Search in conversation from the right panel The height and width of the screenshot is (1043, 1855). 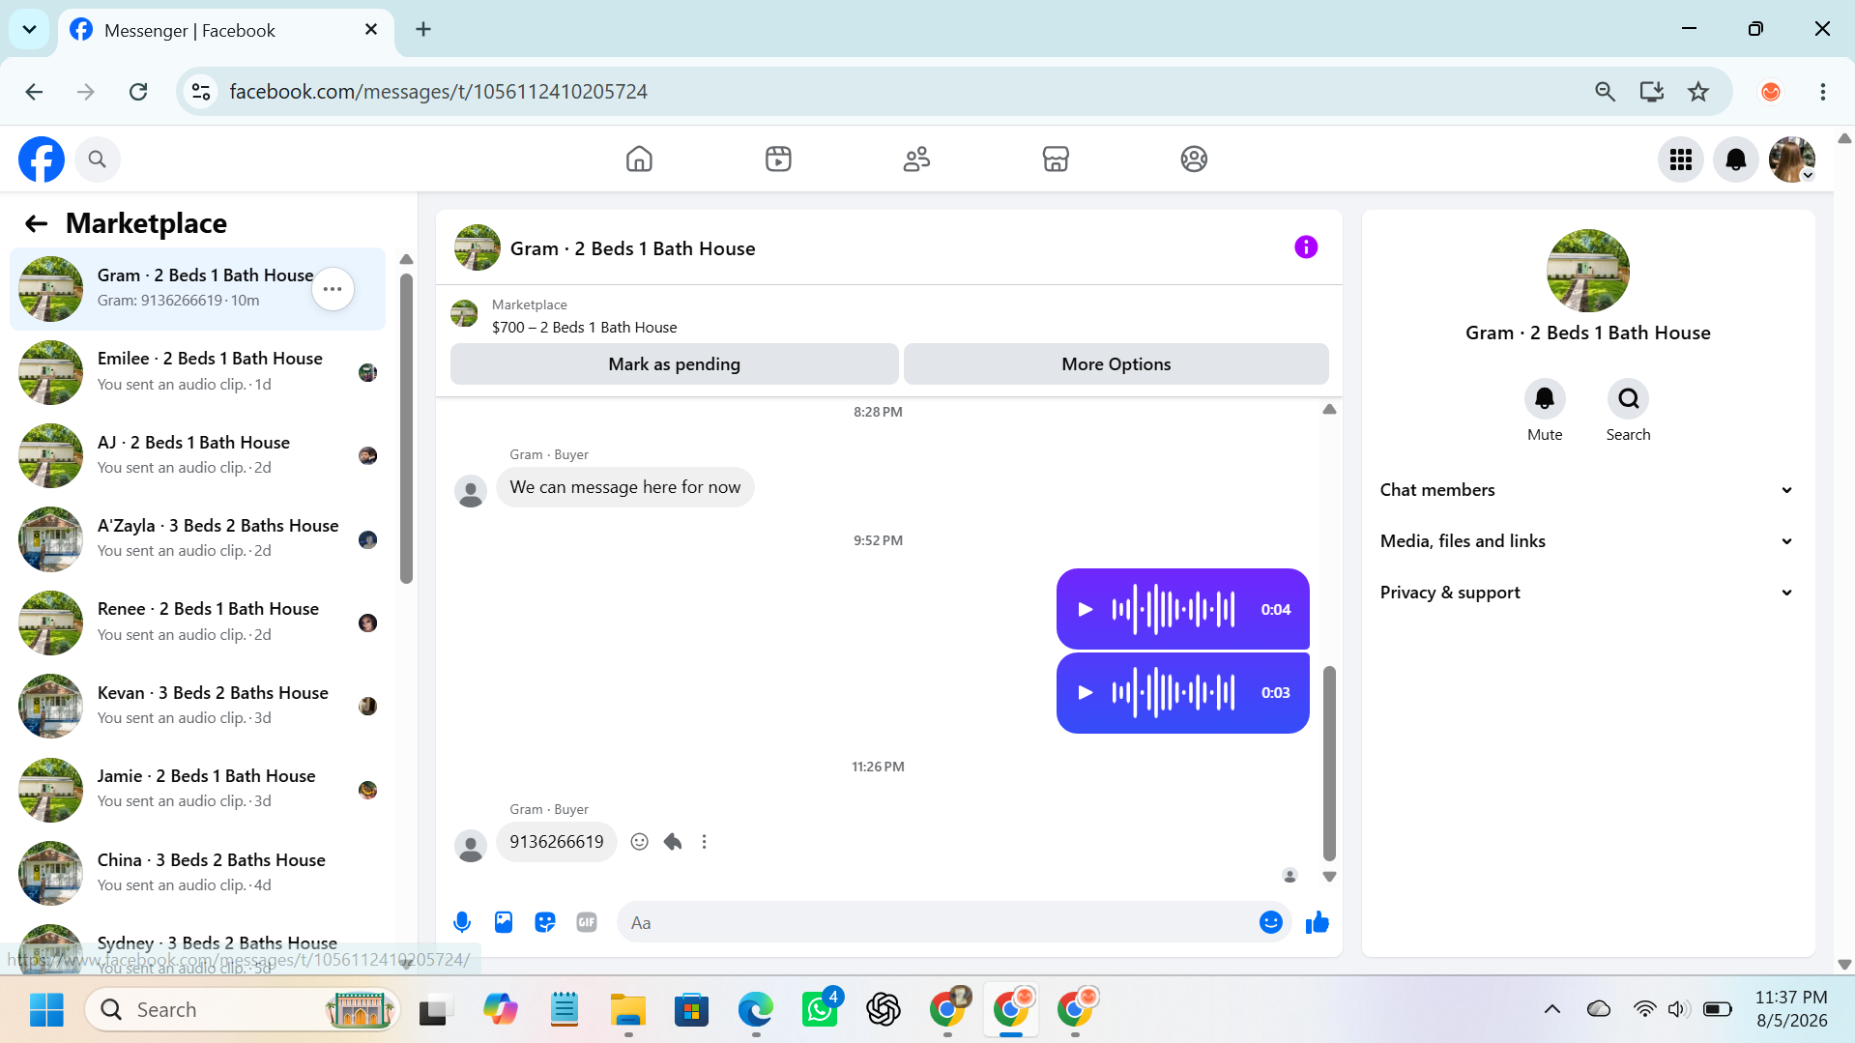click(x=1629, y=398)
